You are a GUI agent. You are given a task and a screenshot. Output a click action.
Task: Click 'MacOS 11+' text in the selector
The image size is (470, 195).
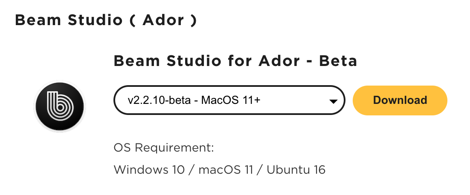point(231,100)
